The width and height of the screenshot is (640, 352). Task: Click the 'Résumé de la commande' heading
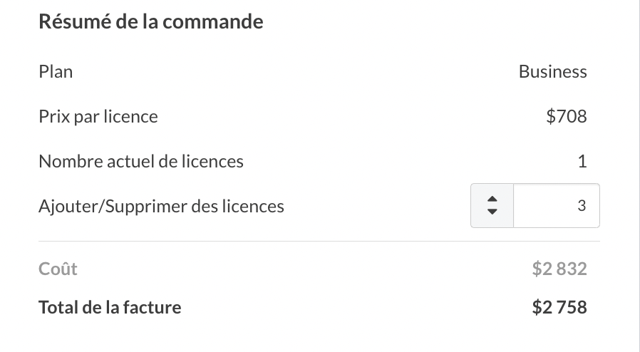[150, 22]
